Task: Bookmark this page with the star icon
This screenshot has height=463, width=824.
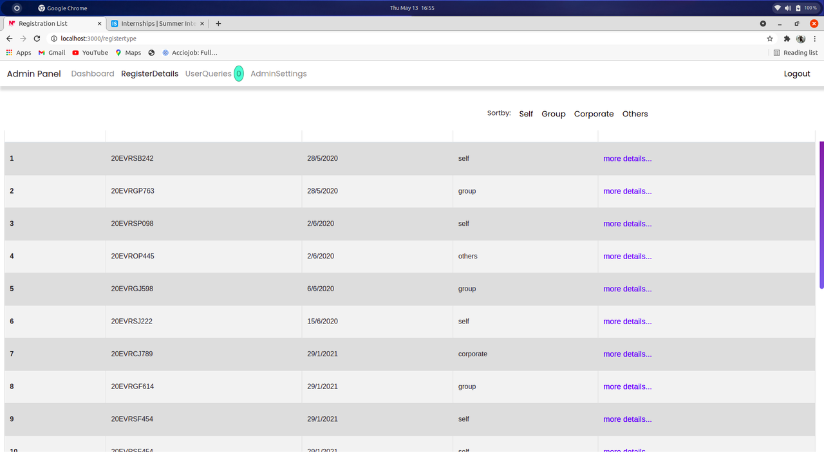Action: click(x=770, y=39)
